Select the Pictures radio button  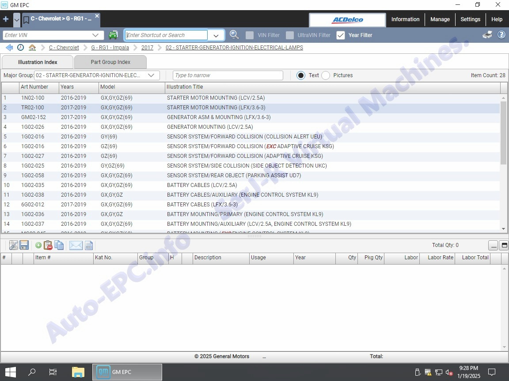[x=326, y=75]
